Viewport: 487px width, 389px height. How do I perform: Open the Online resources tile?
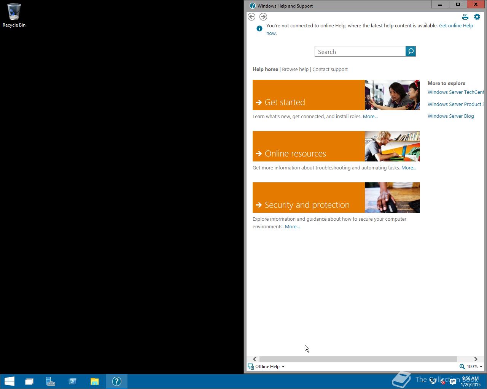click(309, 146)
